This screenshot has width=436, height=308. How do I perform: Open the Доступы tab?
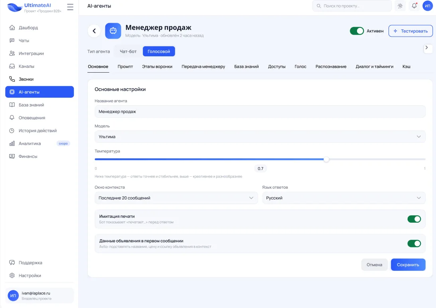[x=277, y=67]
